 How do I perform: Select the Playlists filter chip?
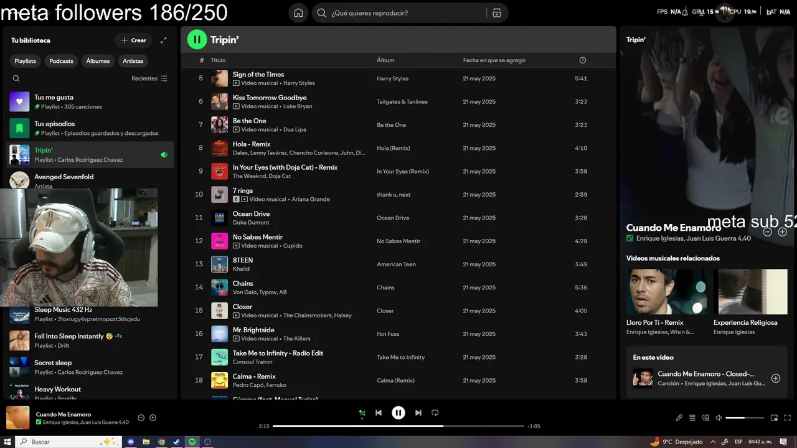click(x=26, y=61)
